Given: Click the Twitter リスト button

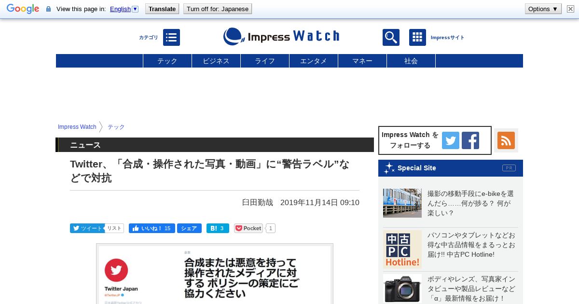Looking at the screenshot, I should click(114, 228).
